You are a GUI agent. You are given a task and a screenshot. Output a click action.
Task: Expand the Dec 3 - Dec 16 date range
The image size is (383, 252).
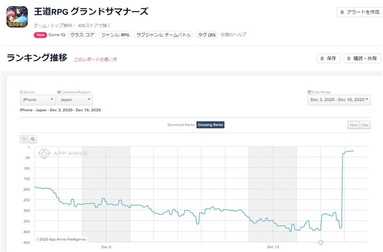click(339, 100)
